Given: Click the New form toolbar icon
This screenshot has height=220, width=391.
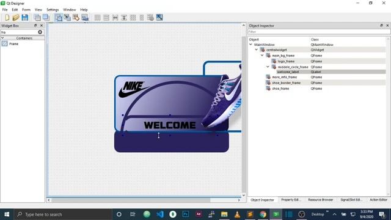Looking at the screenshot, I should (7, 18).
